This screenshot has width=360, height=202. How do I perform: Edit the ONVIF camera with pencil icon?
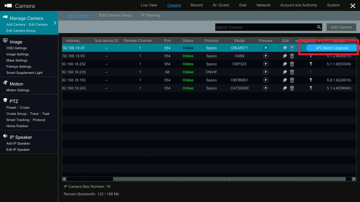tap(285, 72)
